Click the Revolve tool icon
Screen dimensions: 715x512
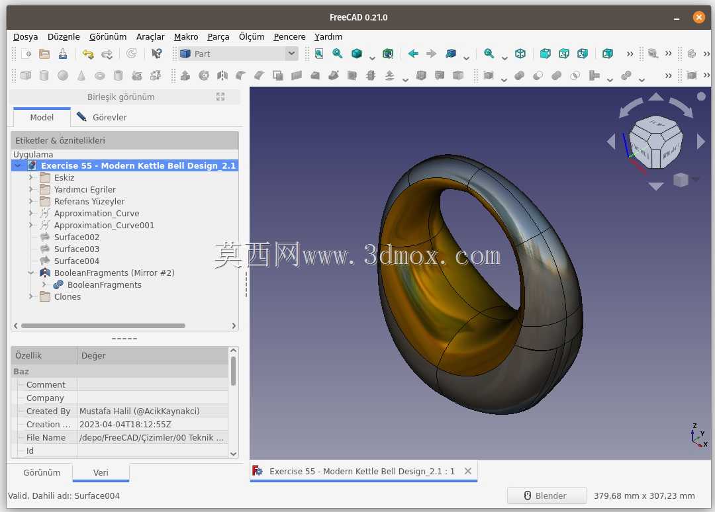pos(204,75)
